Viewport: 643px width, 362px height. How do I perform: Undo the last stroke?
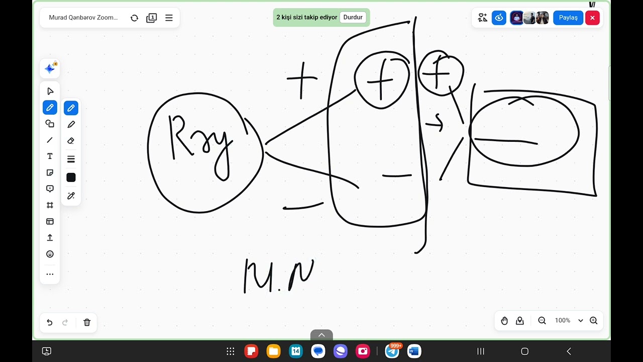[x=49, y=322]
